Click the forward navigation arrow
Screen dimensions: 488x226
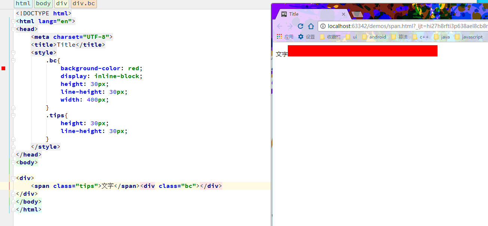[x=290, y=26]
